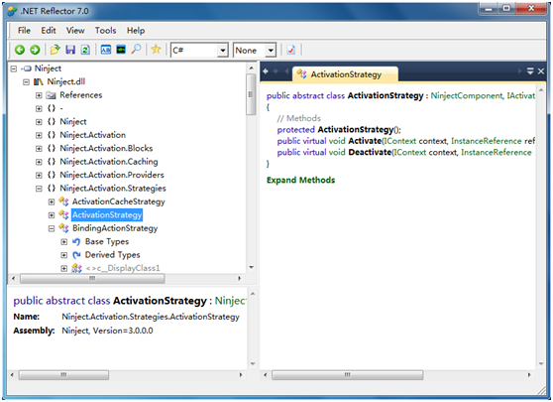
Task: Open the File menu
Action: tap(24, 31)
